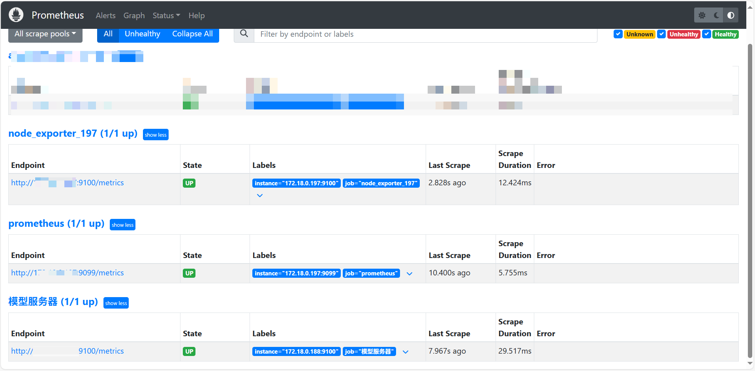The image size is (755, 371).
Task: Expand the prometheus job labels chevron
Action: point(409,273)
